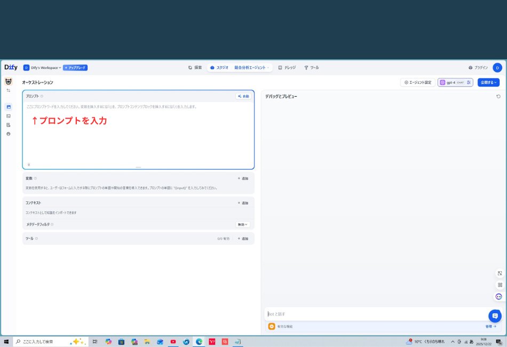The height and width of the screenshot is (347, 507).
Task: Open the model parameters slider icon next to gpt-4
Action: click(x=469, y=83)
